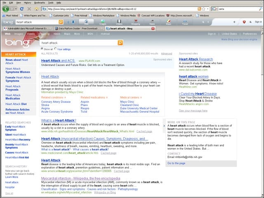Image resolution: width=264 pixels, height=198 pixels.
Task: Click Learn More under Search History
Action: (x=12, y=177)
